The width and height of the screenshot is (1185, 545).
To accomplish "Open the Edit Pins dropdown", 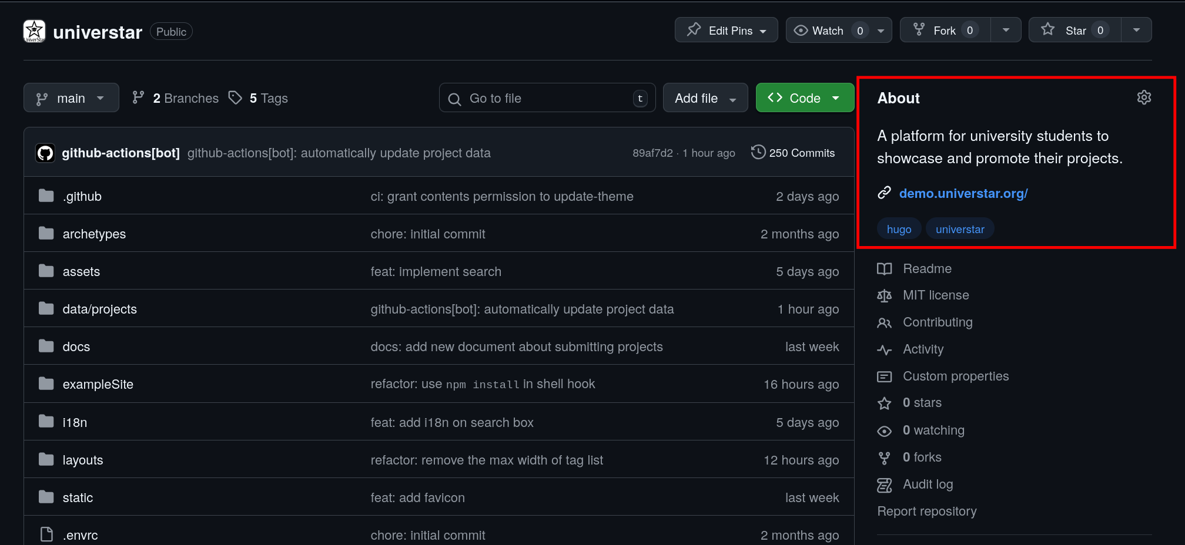I will point(727,31).
